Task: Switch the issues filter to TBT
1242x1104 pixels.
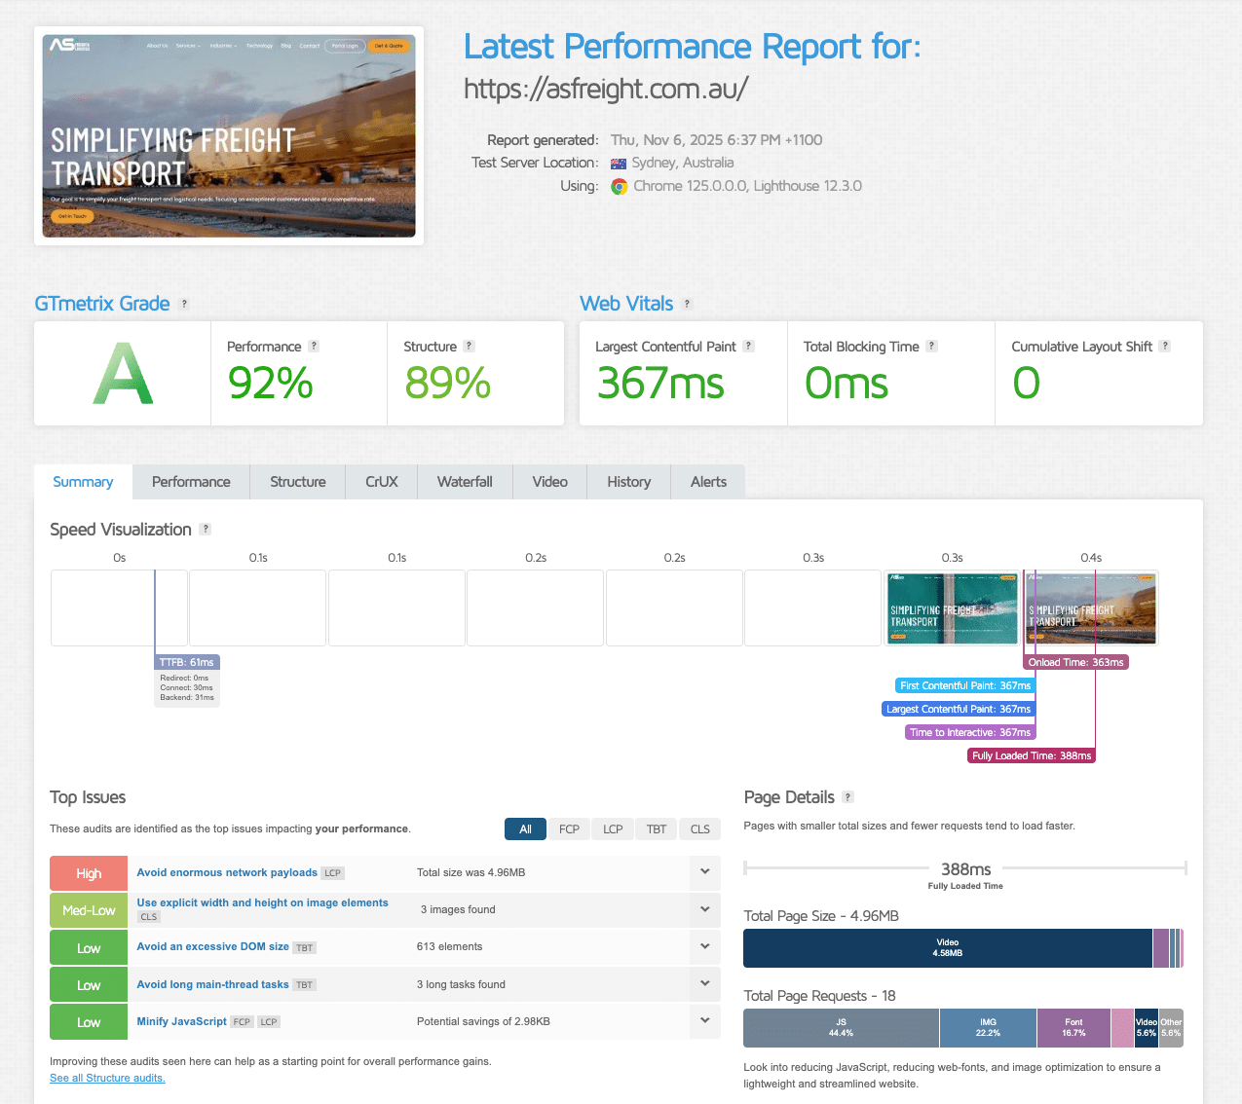Action: tap(656, 828)
